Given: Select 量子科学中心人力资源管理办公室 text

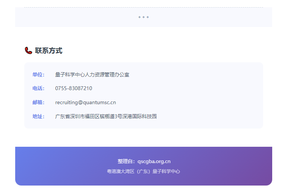Looking at the screenshot, I should point(92,75).
